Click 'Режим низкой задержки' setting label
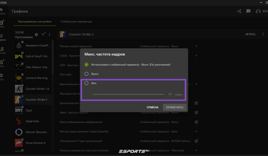This screenshot has height=156, width=268. 76,46
